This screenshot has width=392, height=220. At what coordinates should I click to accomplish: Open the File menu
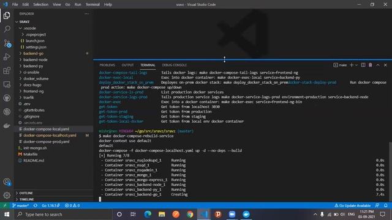click(15, 4)
